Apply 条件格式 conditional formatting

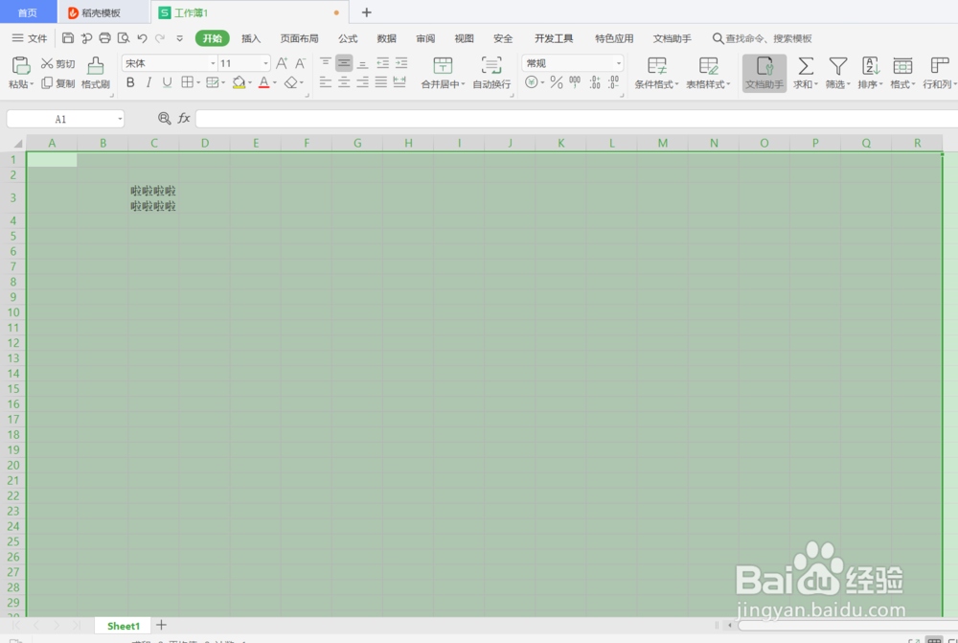pos(658,75)
